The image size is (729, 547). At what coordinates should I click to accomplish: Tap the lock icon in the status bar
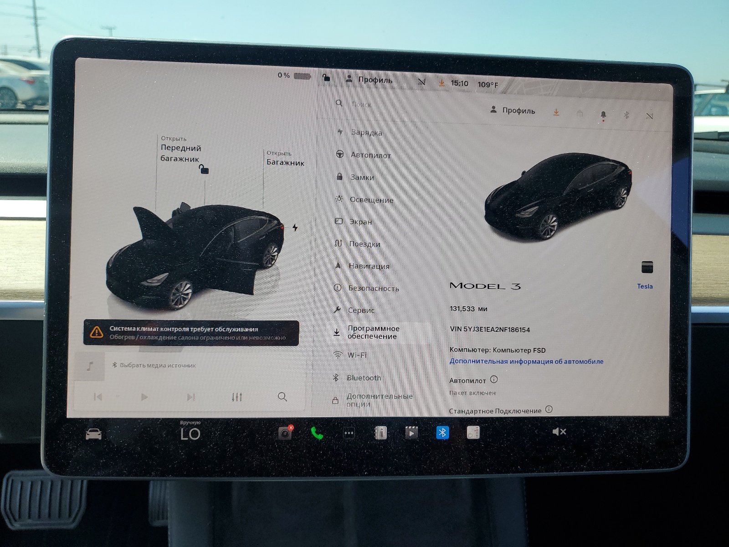click(x=326, y=77)
